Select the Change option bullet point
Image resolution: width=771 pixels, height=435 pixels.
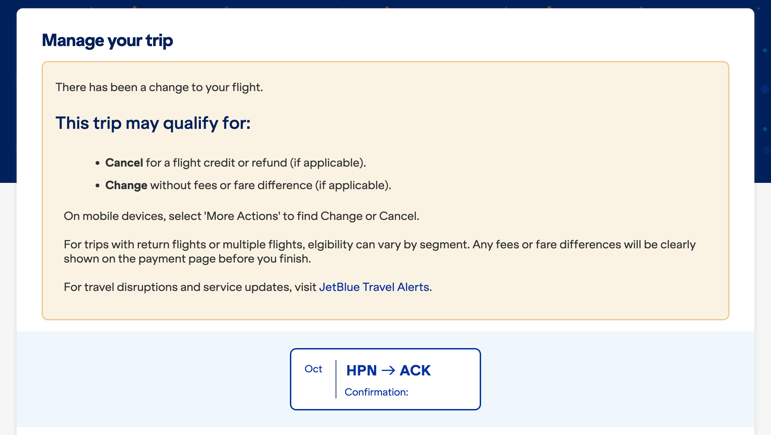pos(97,185)
